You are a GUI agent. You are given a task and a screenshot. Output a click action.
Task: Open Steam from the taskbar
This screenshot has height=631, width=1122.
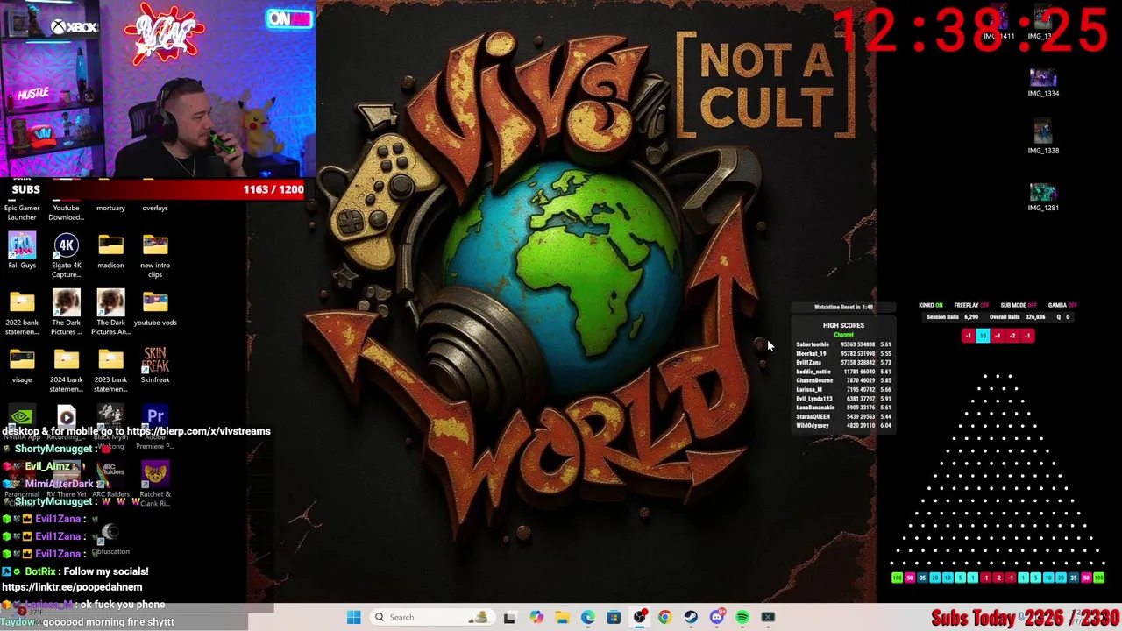coord(691,617)
